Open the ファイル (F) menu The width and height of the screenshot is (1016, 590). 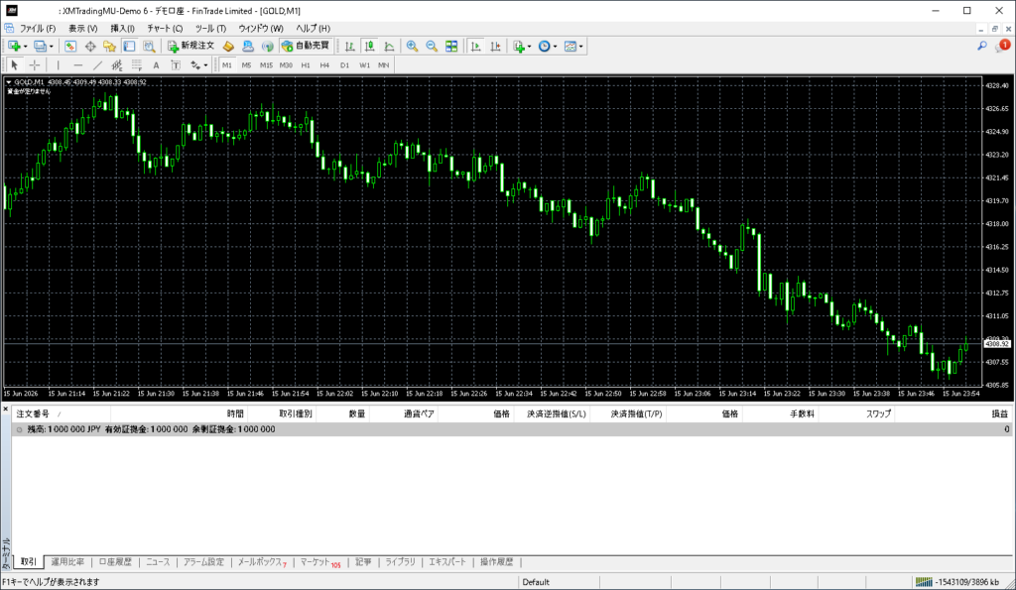(x=38, y=29)
